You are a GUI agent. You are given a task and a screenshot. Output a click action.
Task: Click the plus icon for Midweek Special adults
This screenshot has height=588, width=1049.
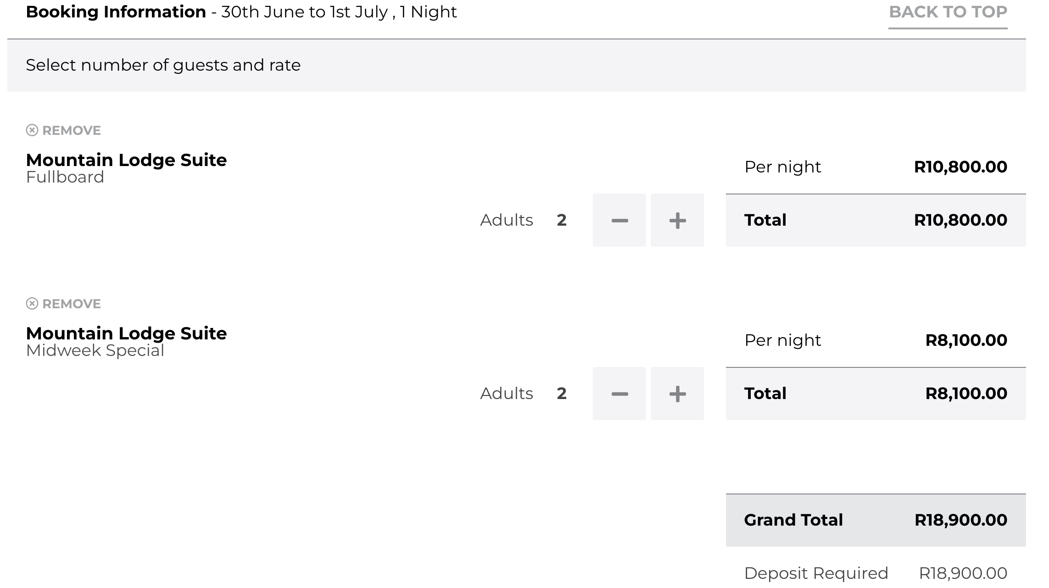[677, 394]
